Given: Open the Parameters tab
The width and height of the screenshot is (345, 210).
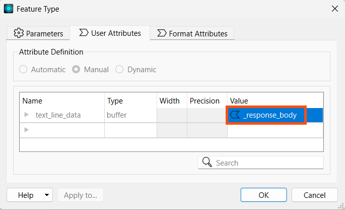Looking at the screenshot, I should point(38,33).
